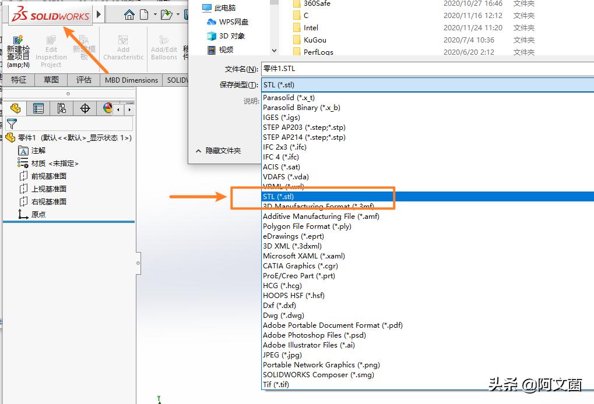This screenshot has height=404, width=594.
Task: Switch to the 特征 tab
Action: tap(19, 80)
